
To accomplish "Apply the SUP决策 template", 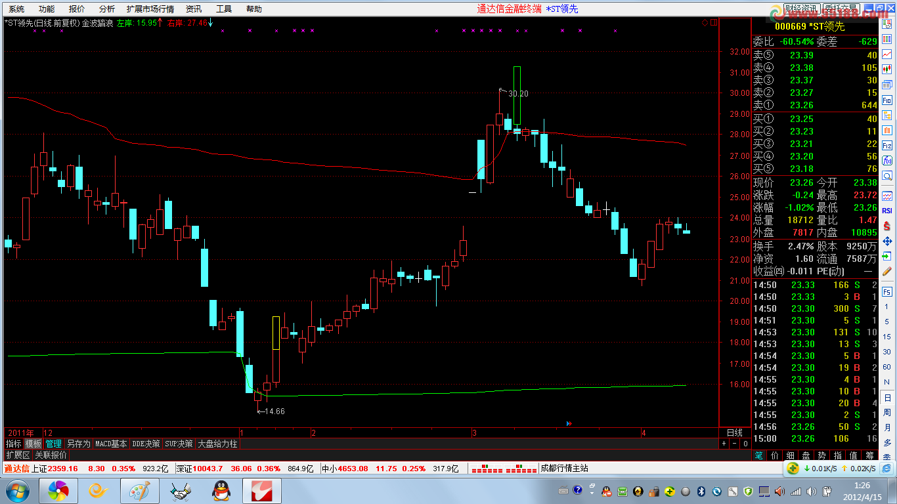I will (x=179, y=444).
